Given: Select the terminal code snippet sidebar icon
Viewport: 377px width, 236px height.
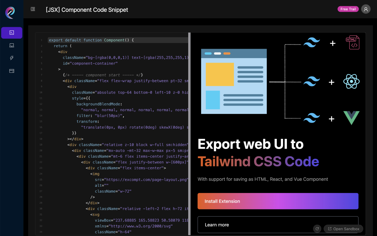Looking at the screenshot, I should point(11,33).
